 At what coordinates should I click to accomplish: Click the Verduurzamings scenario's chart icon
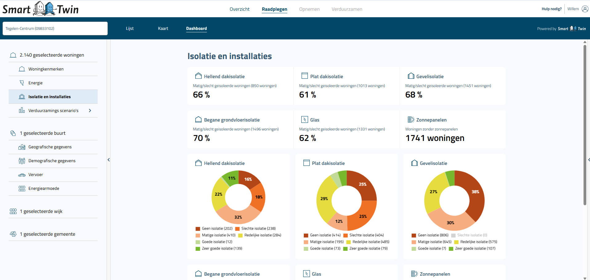(x=22, y=110)
